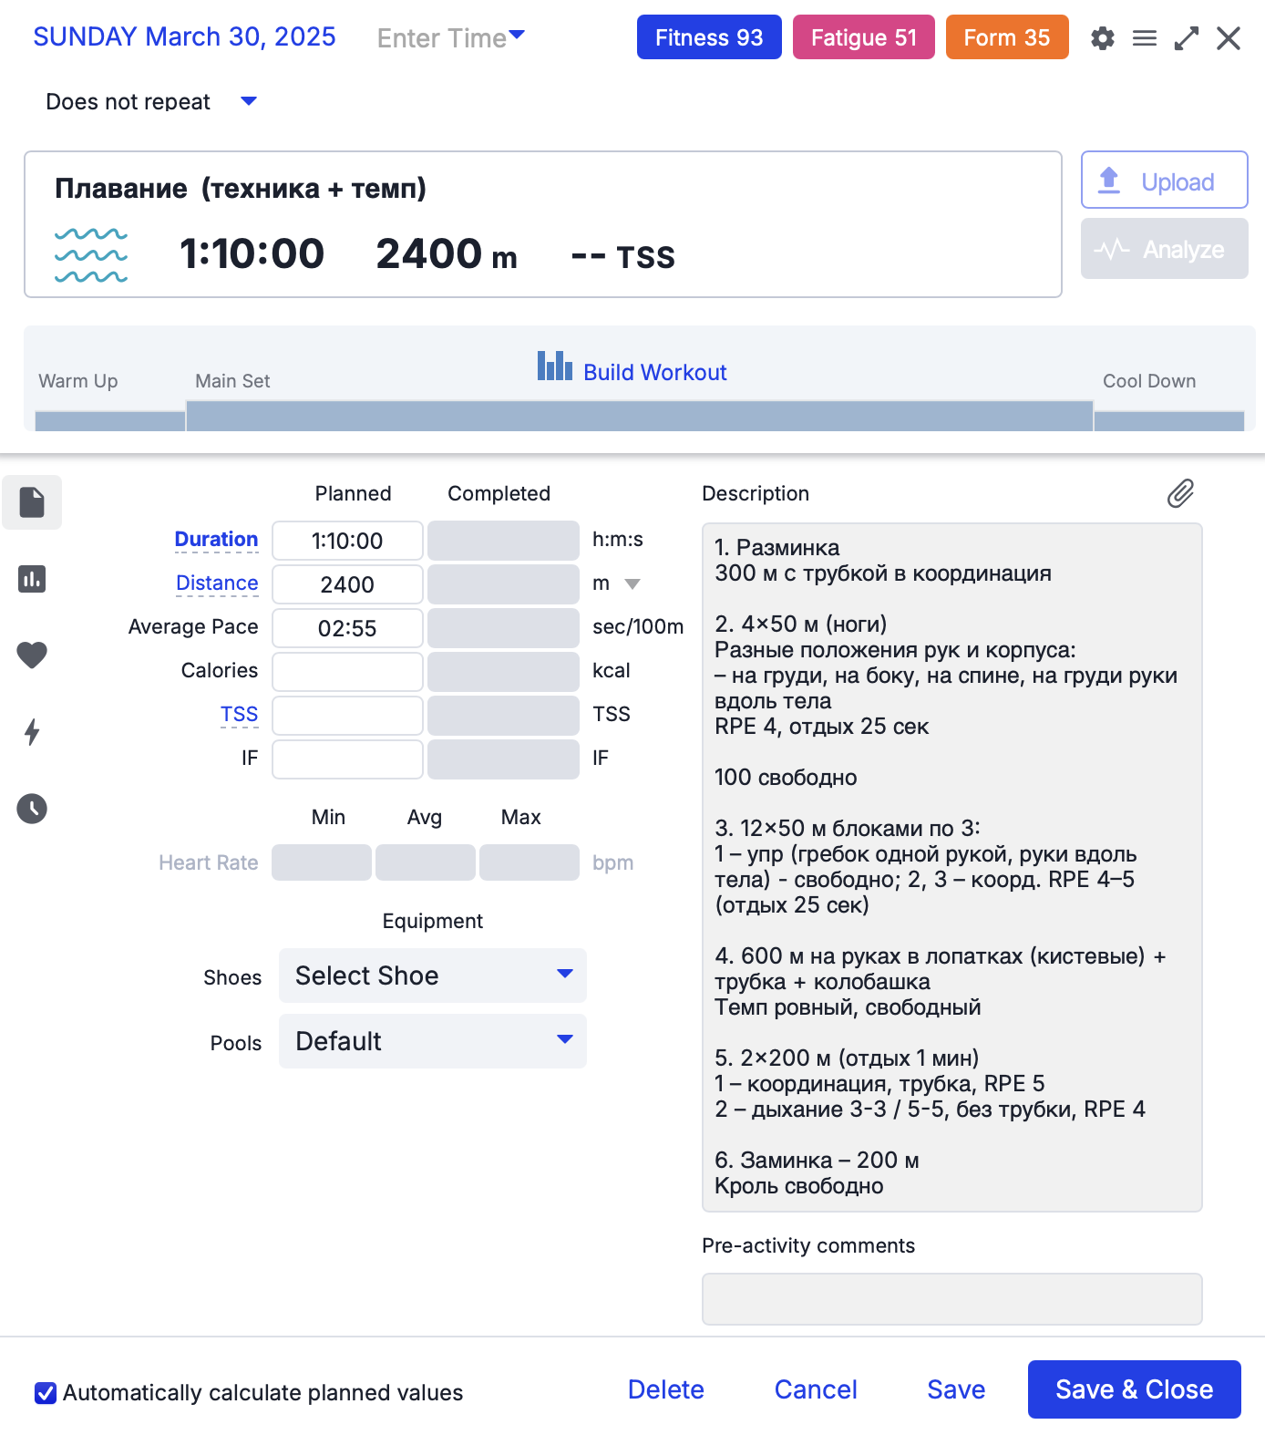Click the Save & Close button
This screenshot has width=1265, height=1435.
point(1134,1389)
